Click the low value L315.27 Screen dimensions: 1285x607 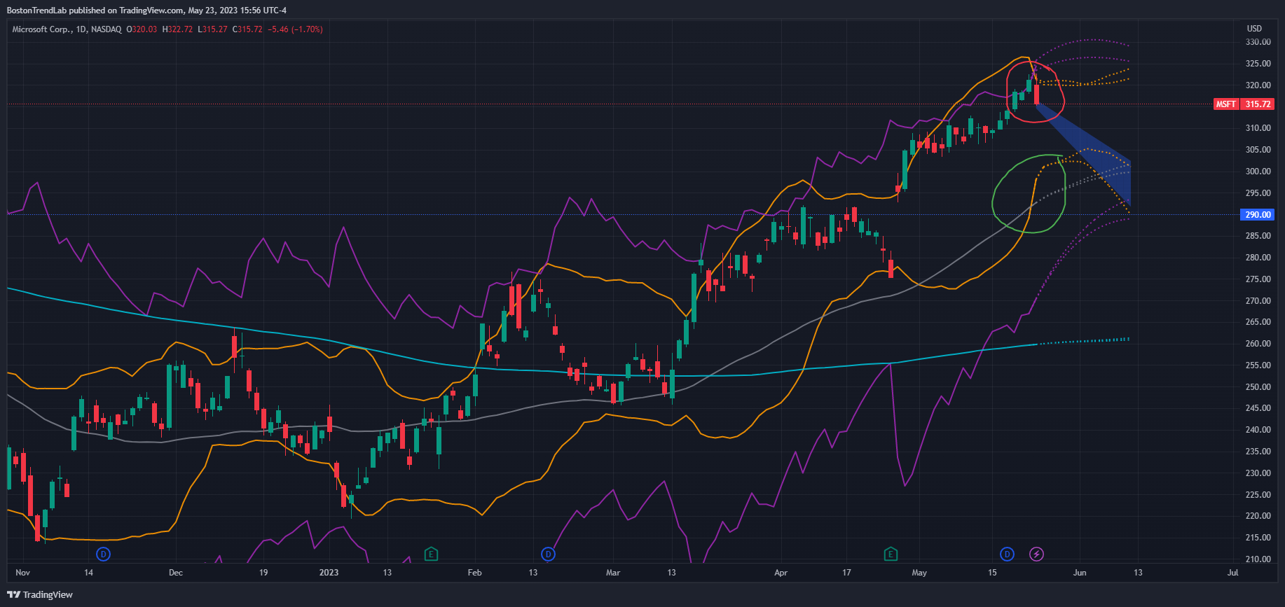[x=212, y=29]
